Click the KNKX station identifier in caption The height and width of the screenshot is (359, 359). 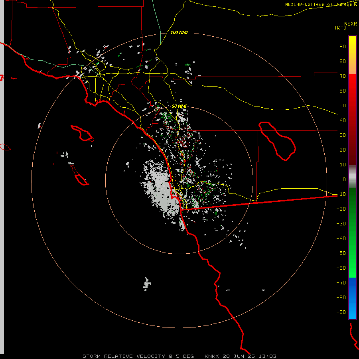pos(211,356)
